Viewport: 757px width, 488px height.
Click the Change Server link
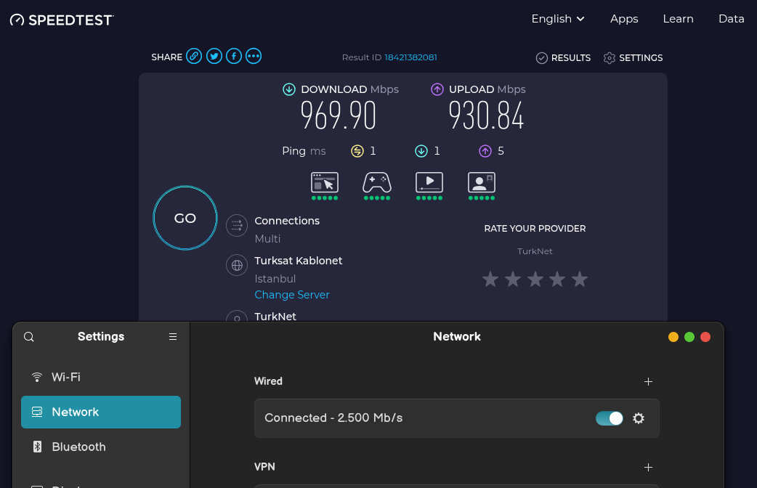pyautogui.click(x=292, y=295)
